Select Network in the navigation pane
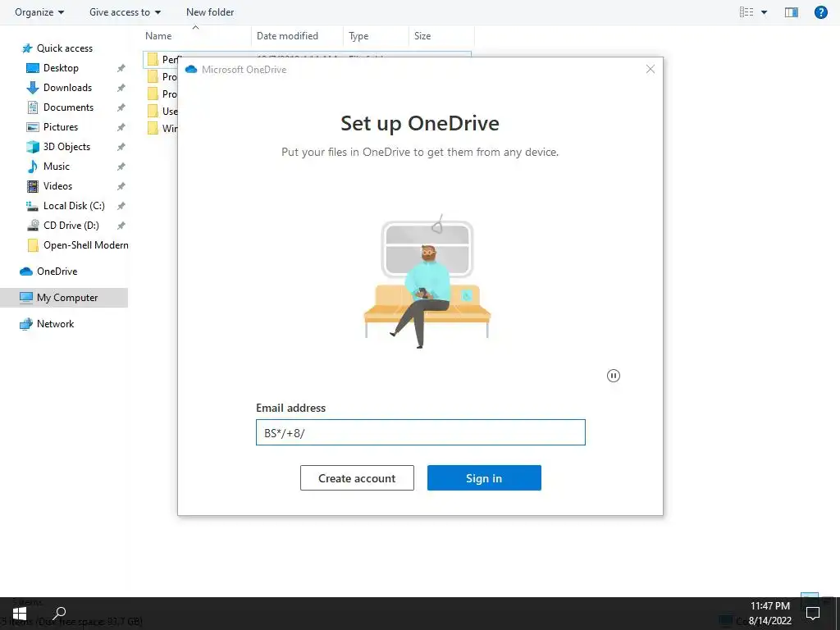Viewport: 840px width, 630px height. (55, 324)
